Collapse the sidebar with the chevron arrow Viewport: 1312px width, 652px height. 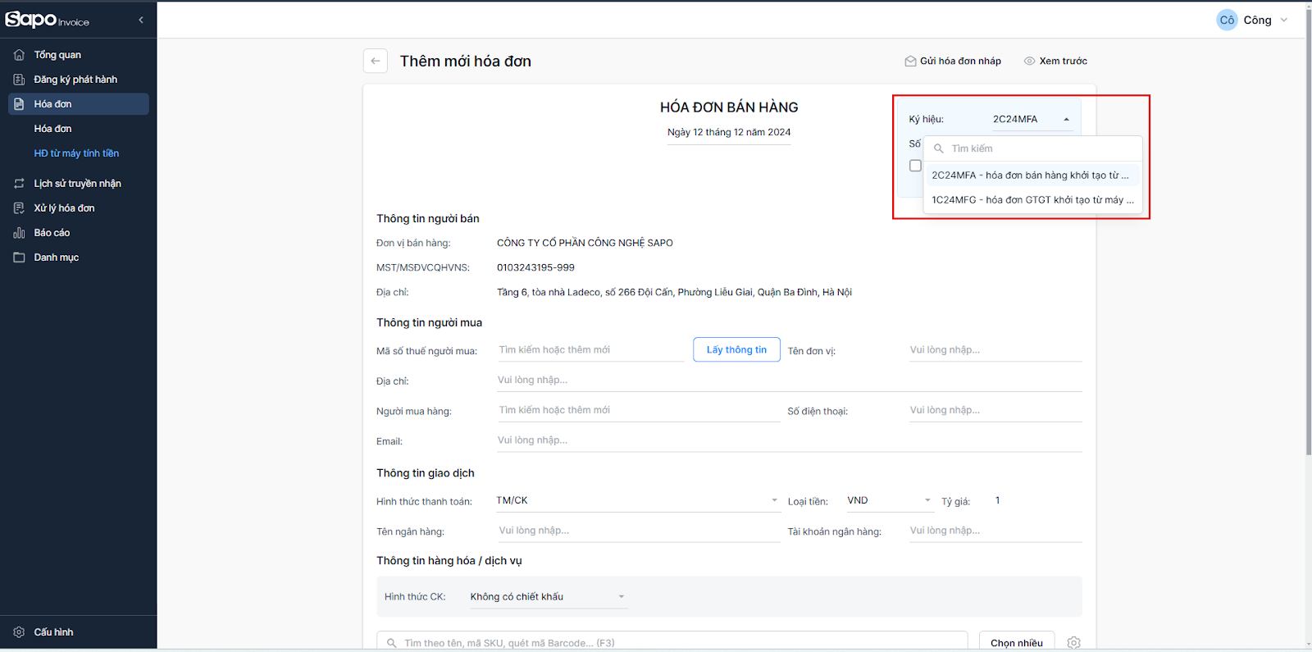click(x=141, y=20)
